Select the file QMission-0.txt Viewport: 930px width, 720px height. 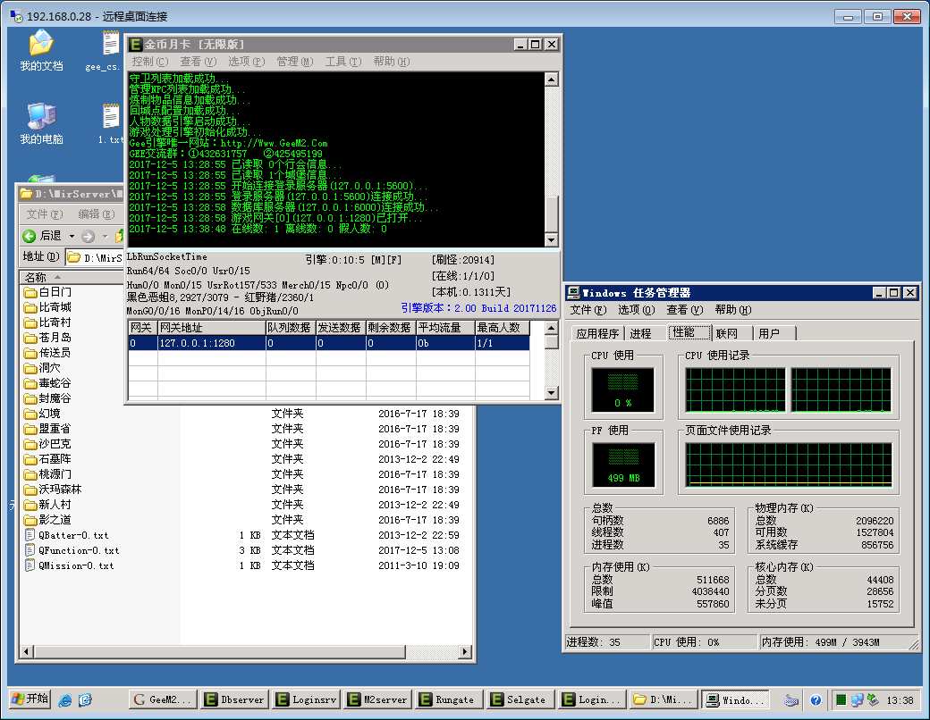pos(70,566)
